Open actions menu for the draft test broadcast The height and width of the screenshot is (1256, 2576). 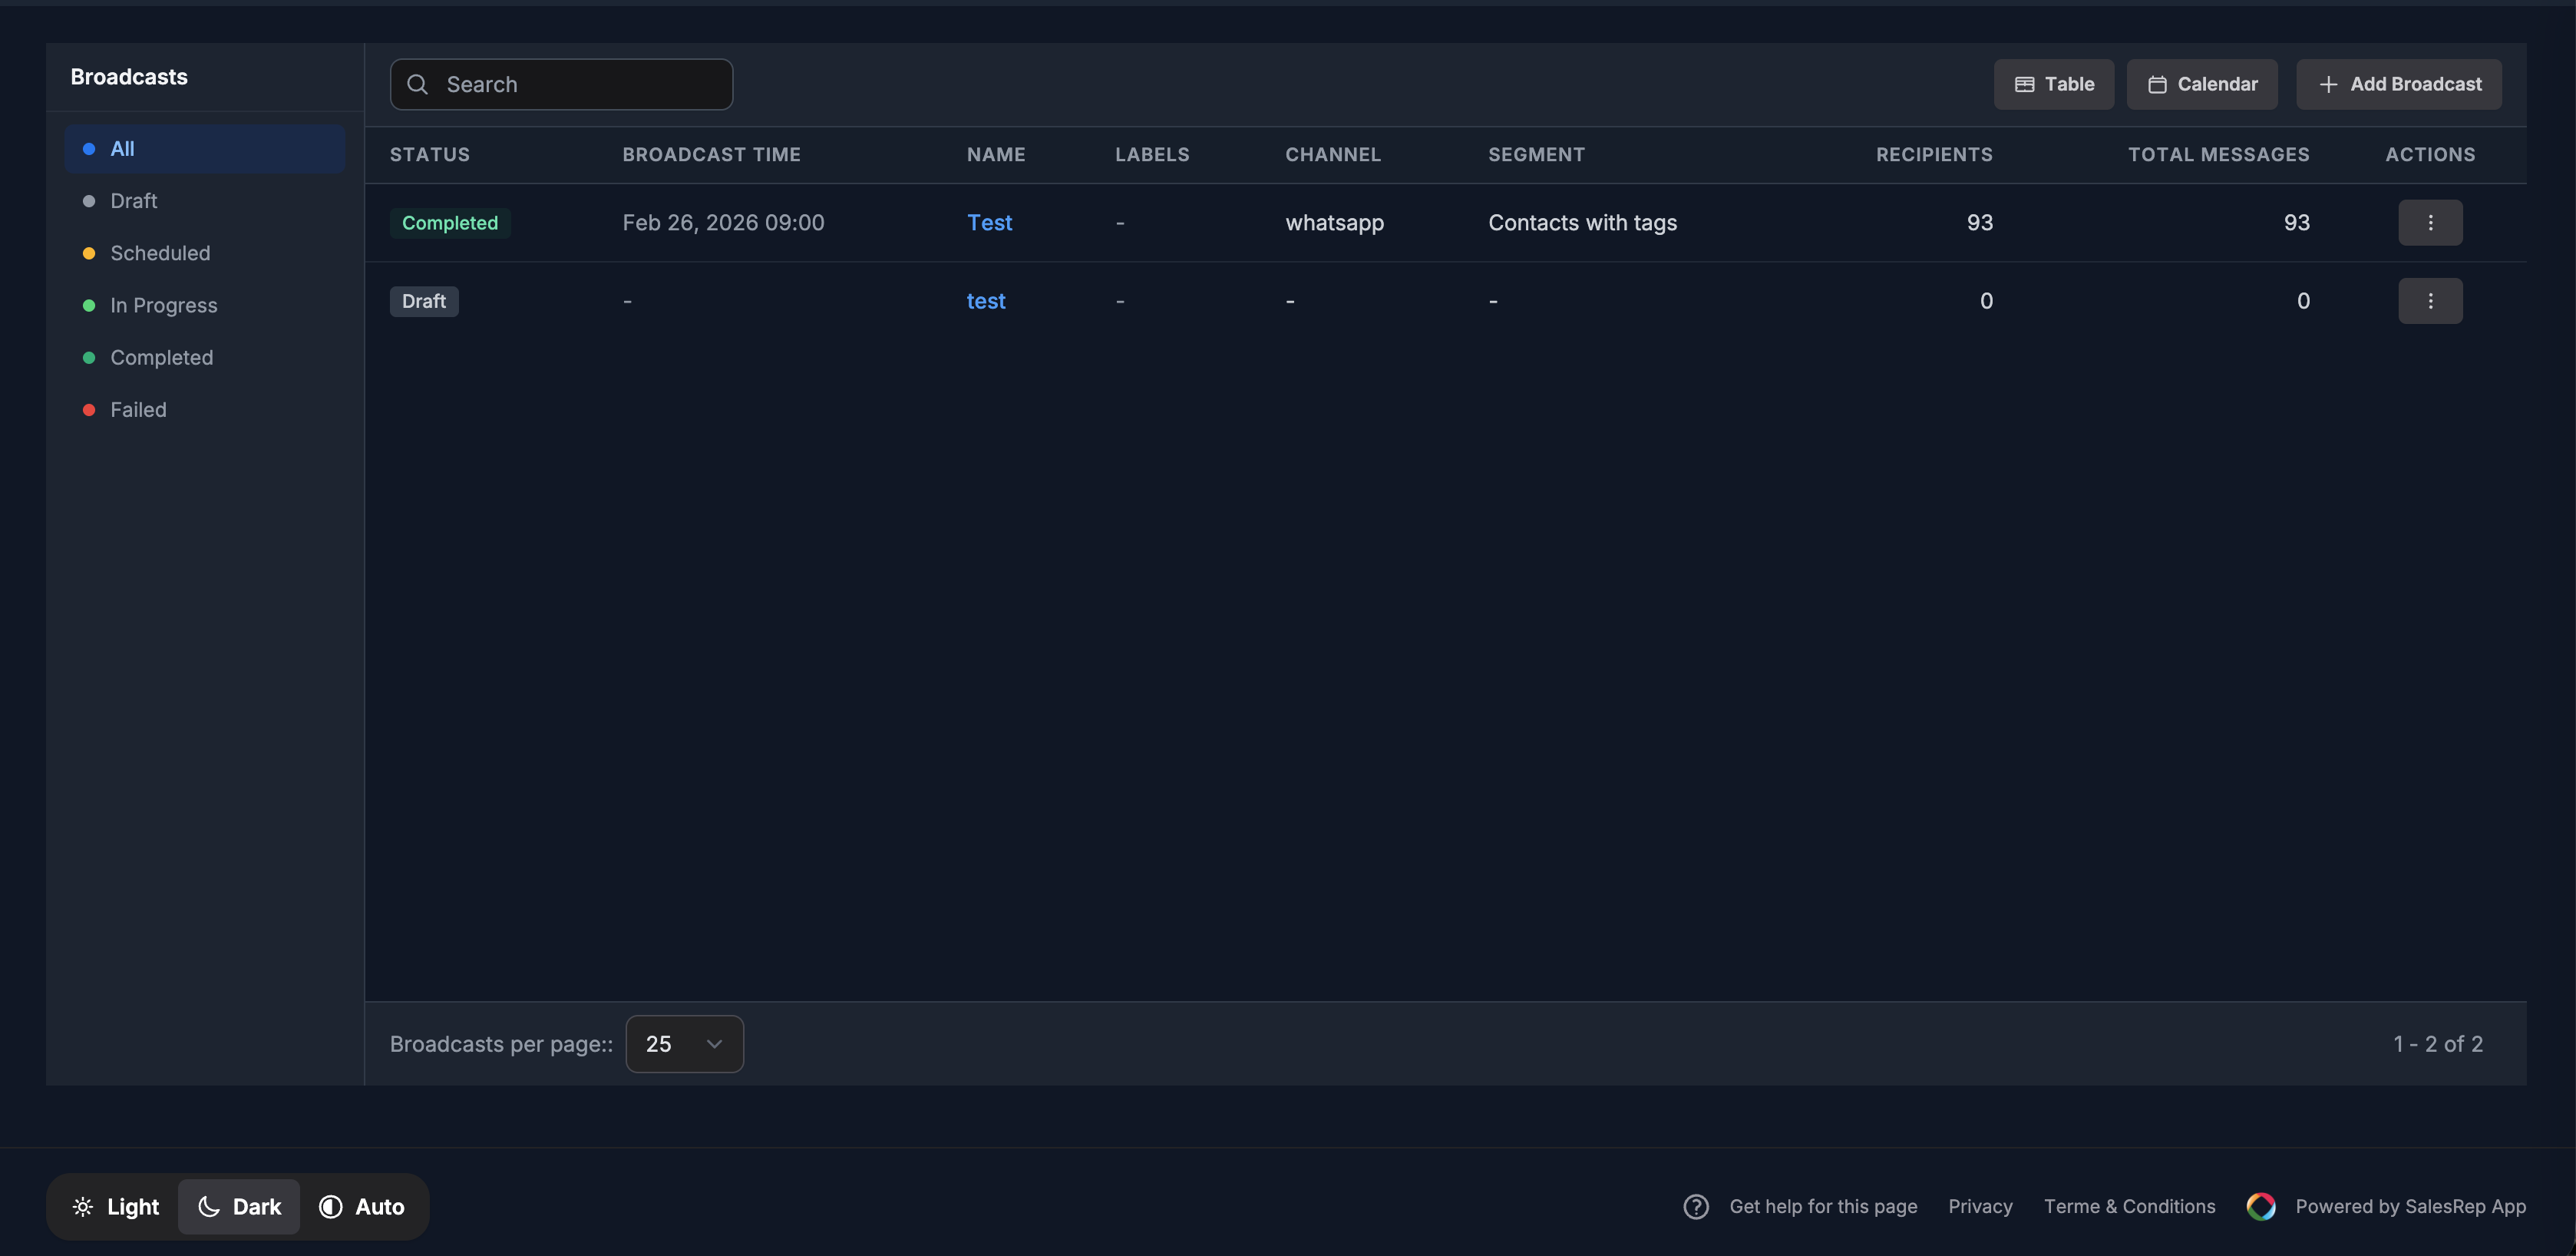2430,301
